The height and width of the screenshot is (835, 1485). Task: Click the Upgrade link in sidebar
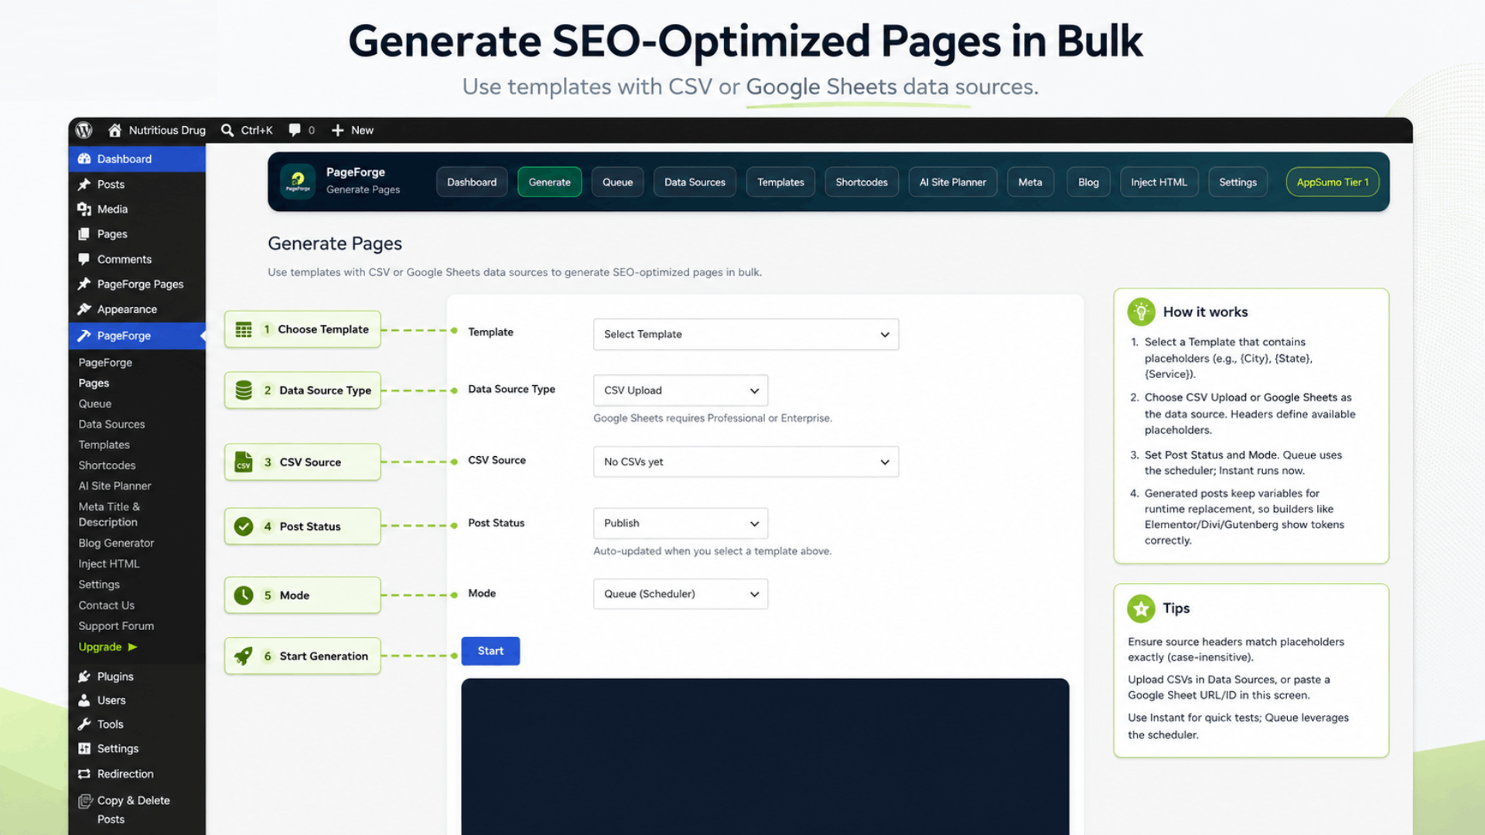click(x=108, y=646)
